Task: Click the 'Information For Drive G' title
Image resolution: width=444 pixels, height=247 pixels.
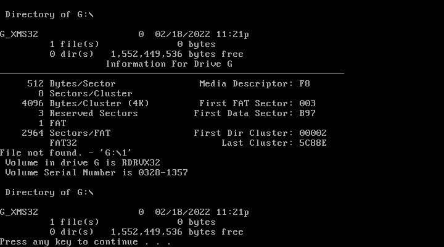Action: pos(169,64)
